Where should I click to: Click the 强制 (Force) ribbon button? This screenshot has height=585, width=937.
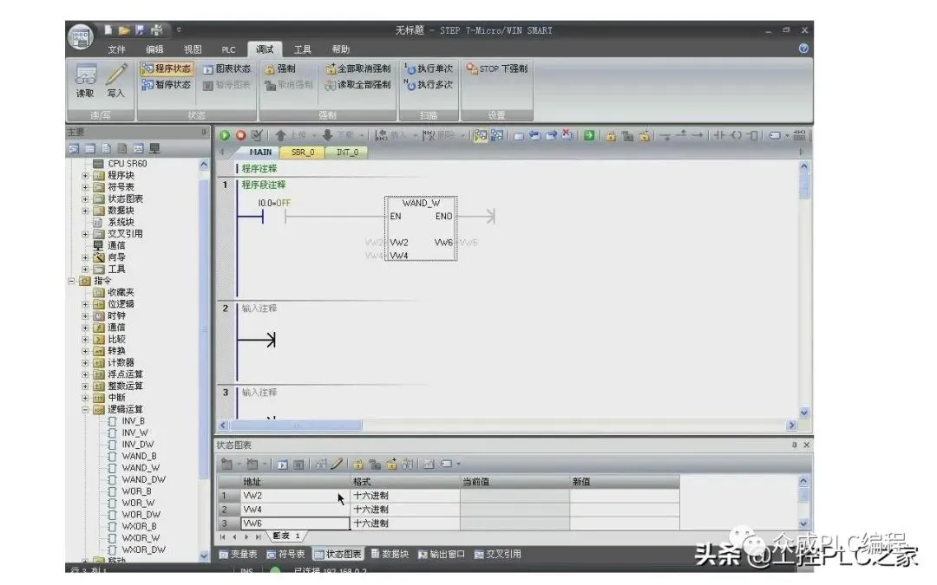pos(280,68)
